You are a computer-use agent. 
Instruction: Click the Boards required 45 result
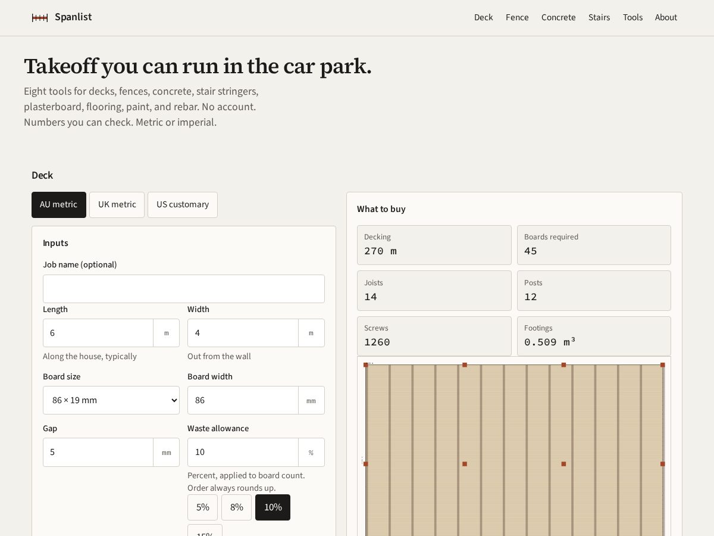pyautogui.click(x=594, y=245)
